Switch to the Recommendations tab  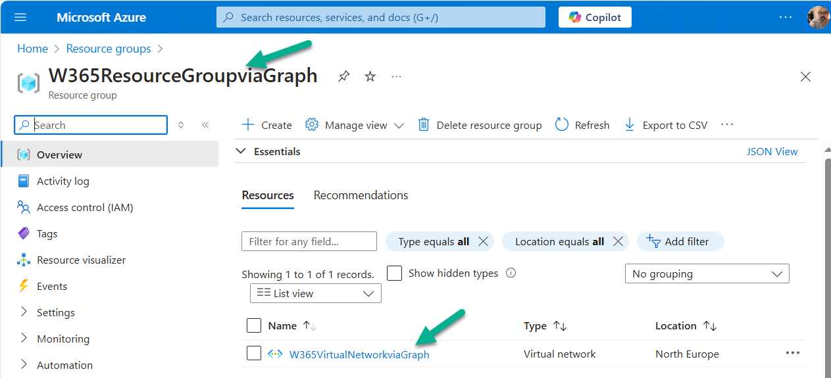click(361, 195)
